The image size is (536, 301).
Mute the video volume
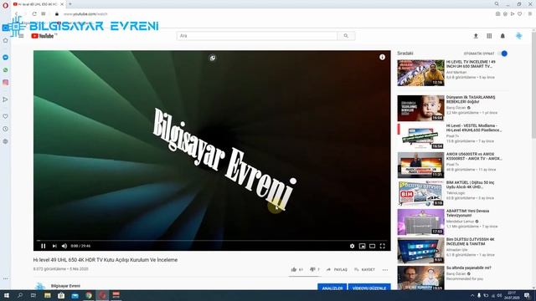pos(64,246)
